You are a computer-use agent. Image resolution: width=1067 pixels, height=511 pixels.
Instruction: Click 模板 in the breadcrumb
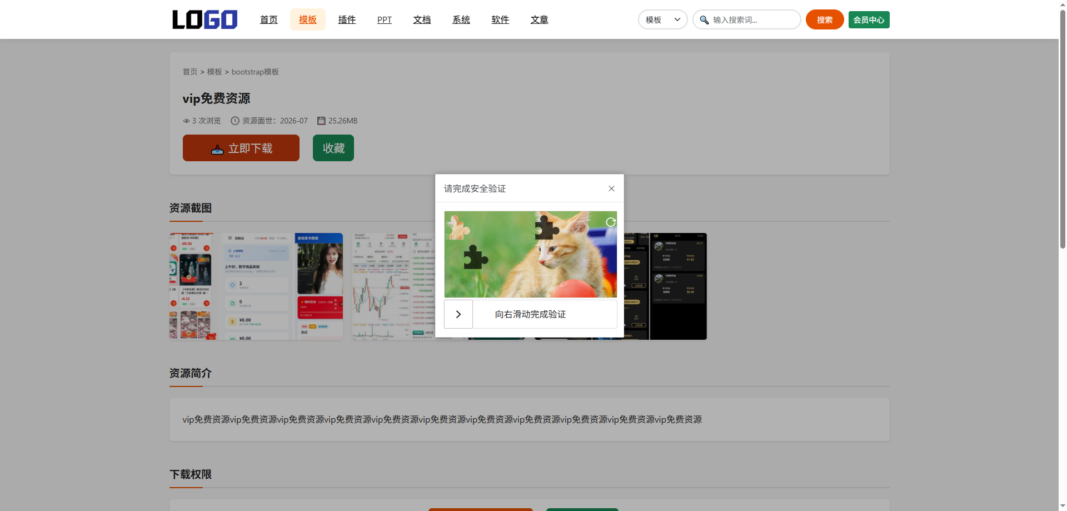tap(215, 72)
